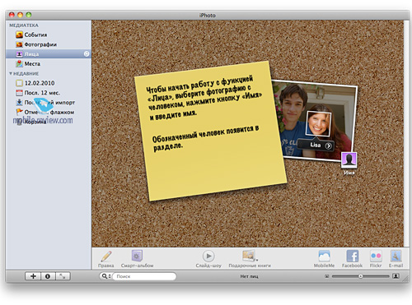Click the Нет лиц status text
The width and height of the screenshot is (412, 305).
click(249, 276)
